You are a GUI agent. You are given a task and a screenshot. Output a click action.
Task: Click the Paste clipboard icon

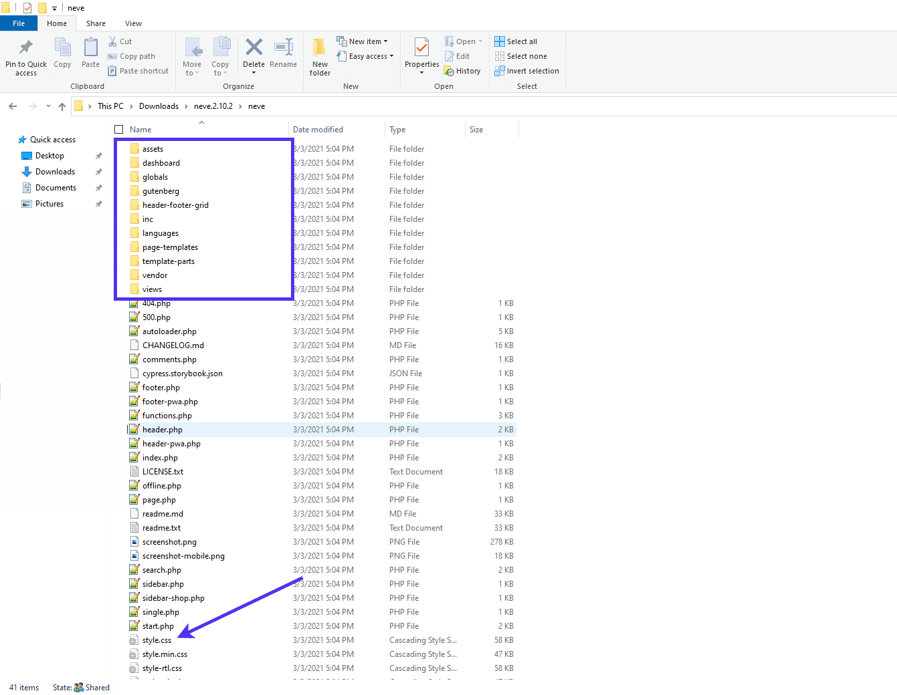pos(90,48)
